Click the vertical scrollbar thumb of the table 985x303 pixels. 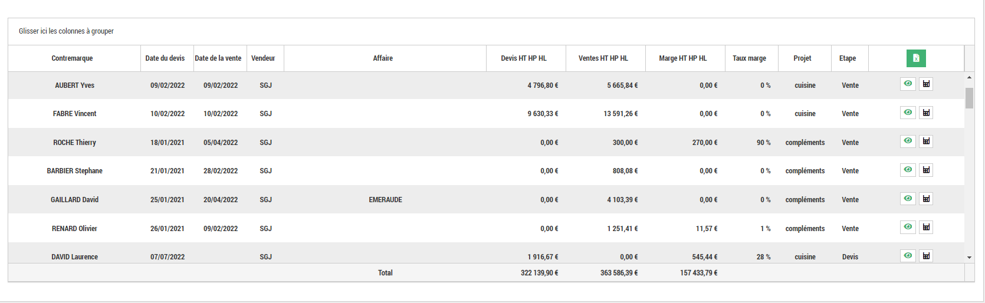tap(969, 98)
